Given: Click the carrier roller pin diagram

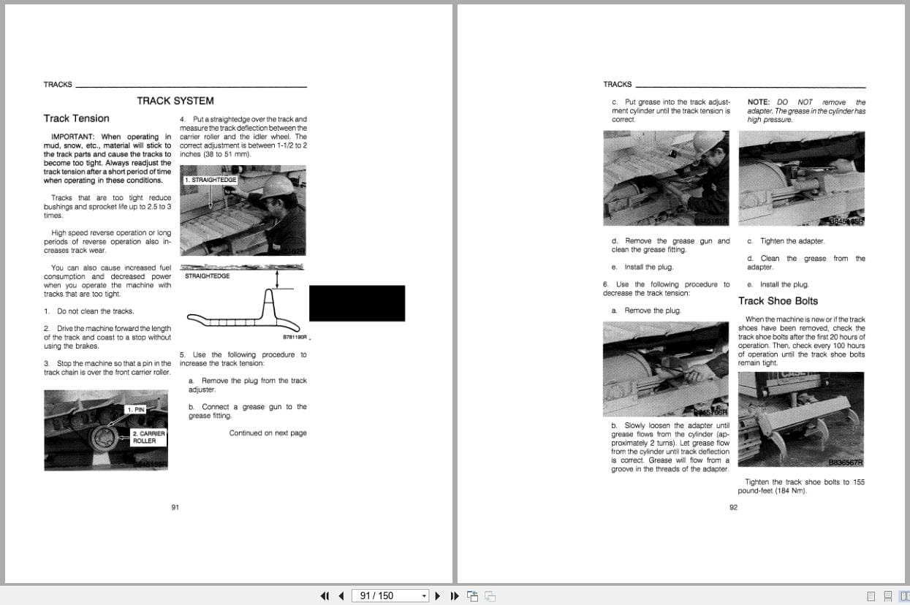Looking at the screenshot, I should point(105,430).
